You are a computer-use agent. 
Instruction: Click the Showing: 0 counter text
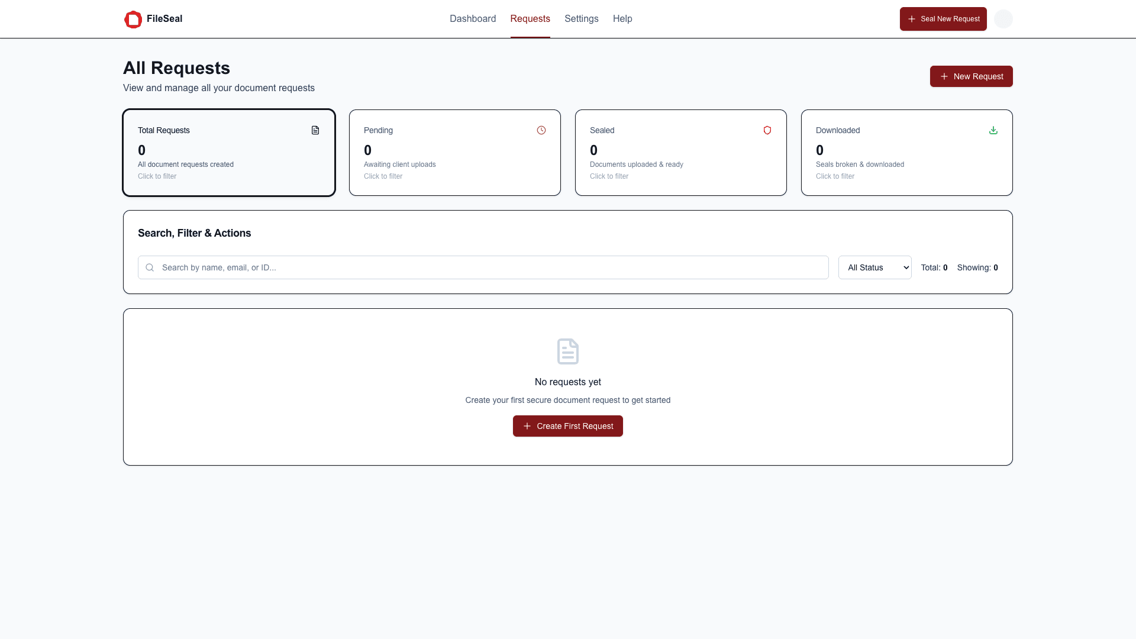(x=977, y=267)
